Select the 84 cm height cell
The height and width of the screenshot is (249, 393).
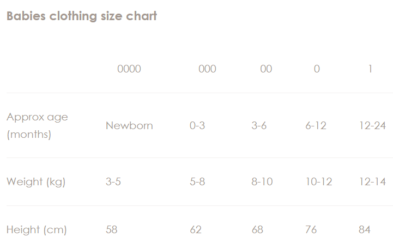[x=365, y=229]
